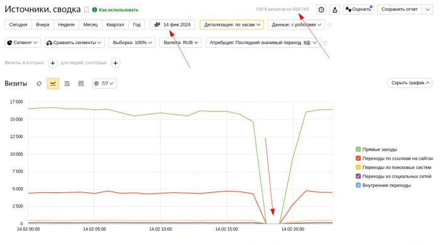
Task: Toggle "Переходы по ссылкам на сайтах" checkbox
Action: tap(358, 158)
